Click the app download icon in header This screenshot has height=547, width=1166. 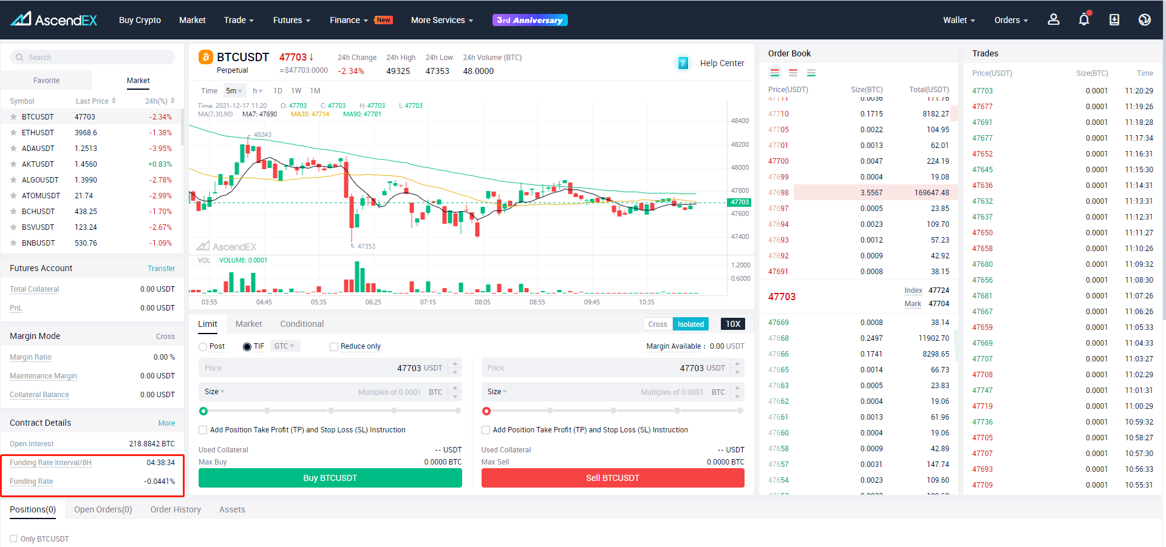1114,20
